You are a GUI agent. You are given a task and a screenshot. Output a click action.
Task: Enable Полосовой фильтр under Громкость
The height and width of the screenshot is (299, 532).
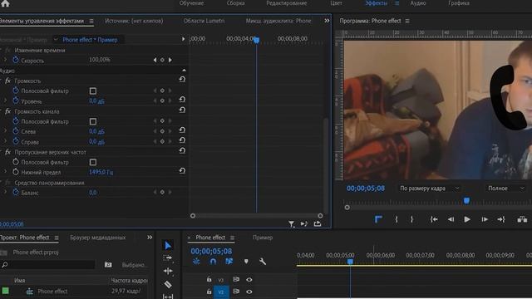coord(92,91)
